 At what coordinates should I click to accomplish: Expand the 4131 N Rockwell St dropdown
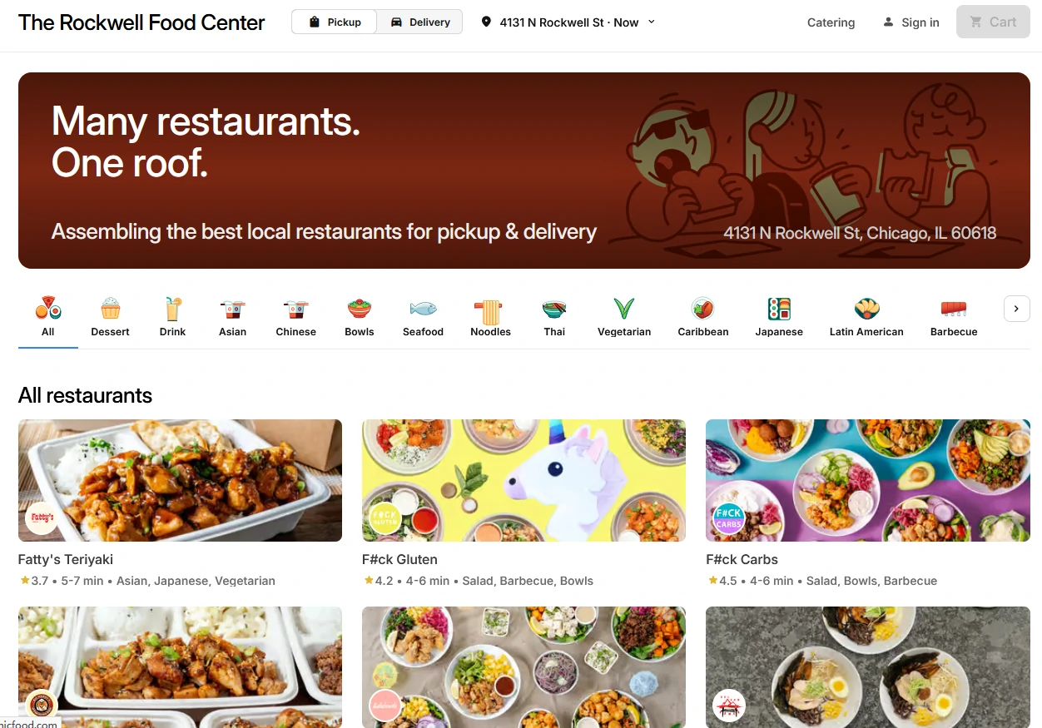point(568,22)
